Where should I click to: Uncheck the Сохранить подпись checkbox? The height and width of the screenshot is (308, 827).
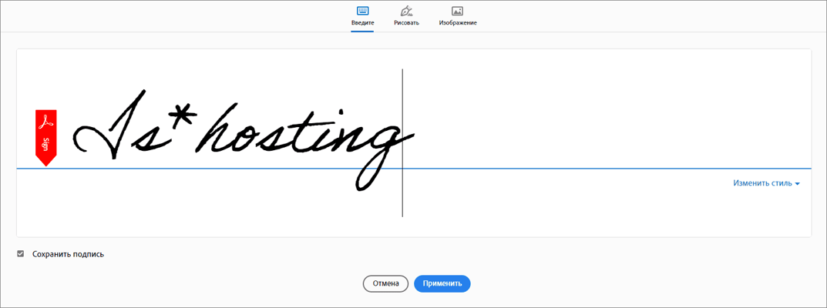[21, 253]
